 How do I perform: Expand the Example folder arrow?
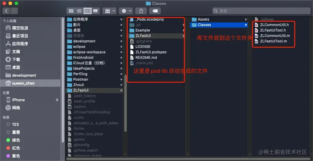click(184, 30)
